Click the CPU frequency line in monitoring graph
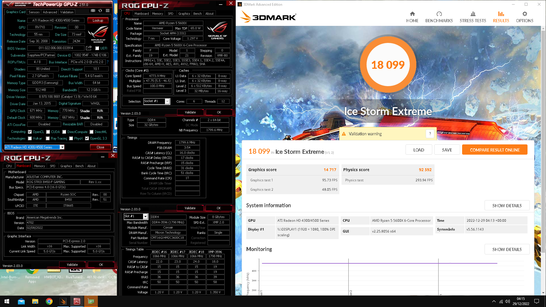The width and height of the screenshot is (546, 307). [x=380, y=263]
